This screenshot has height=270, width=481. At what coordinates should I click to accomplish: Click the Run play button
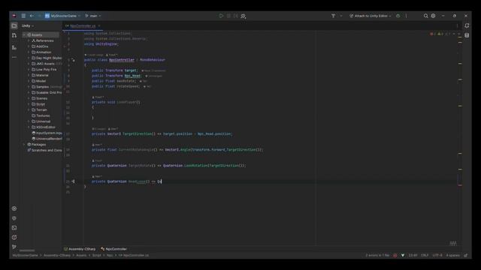pos(221,16)
